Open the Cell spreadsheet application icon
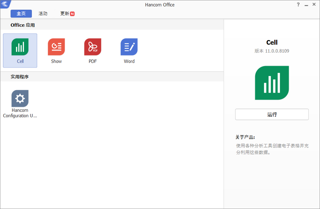The width and height of the screenshot is (320, 209). pos(20,47)
